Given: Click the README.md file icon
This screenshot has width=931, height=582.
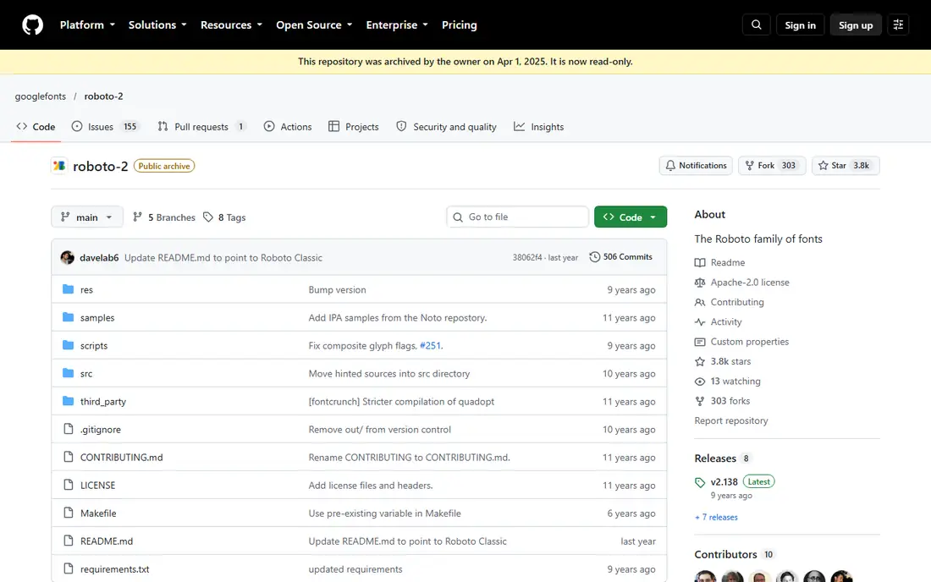Looking at the screenshot, I should click(x=69, y=541).
